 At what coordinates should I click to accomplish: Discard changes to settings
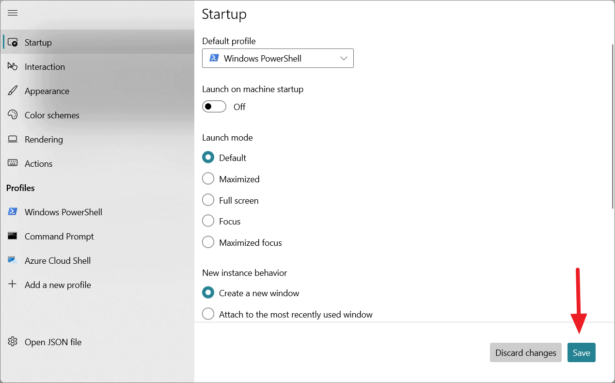tap(525, 352)
